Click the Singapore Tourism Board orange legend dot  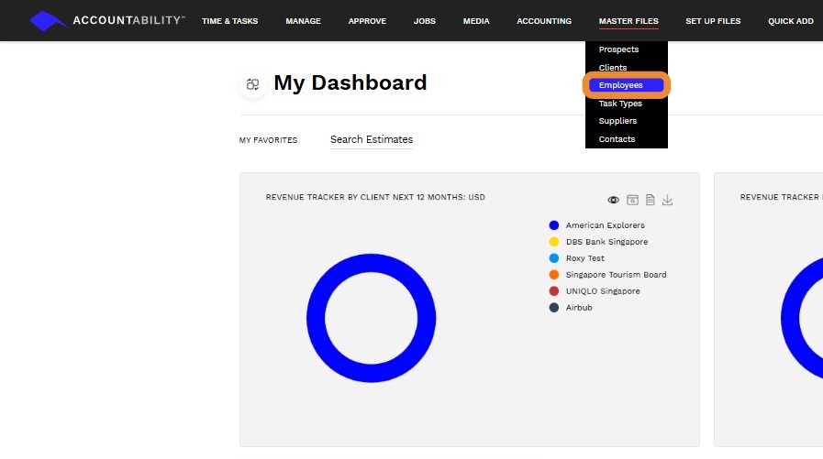pyautogui.click(x=554, y=275)
